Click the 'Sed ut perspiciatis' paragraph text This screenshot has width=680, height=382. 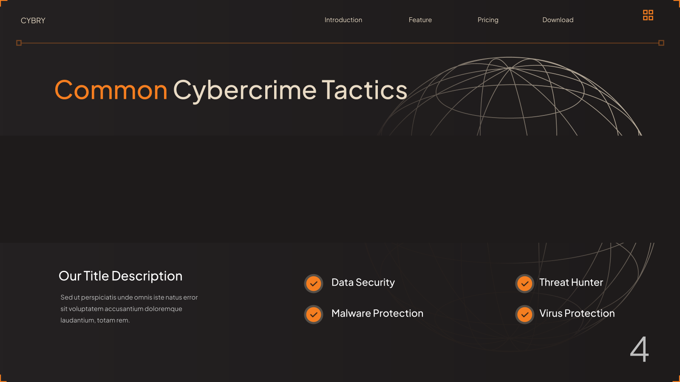click(x=129, y=309)
